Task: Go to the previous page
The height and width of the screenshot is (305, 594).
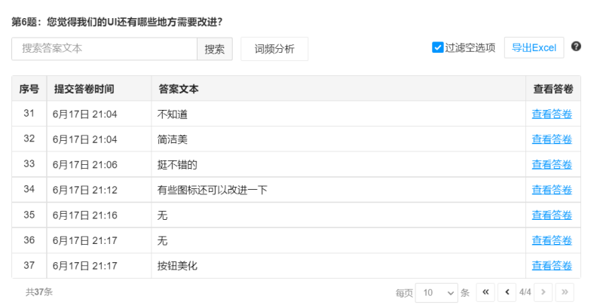Action: pyautogui.click(x=507, y=291)
